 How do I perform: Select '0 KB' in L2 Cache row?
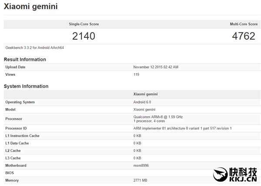click(137, 151)
